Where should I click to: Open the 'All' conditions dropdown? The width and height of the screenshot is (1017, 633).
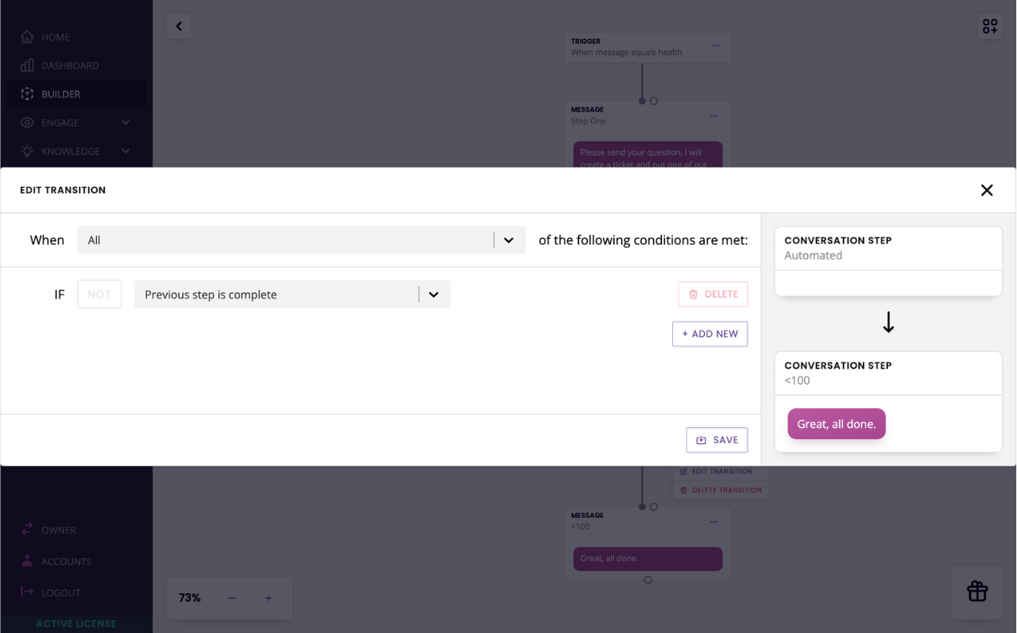point(301,240)
